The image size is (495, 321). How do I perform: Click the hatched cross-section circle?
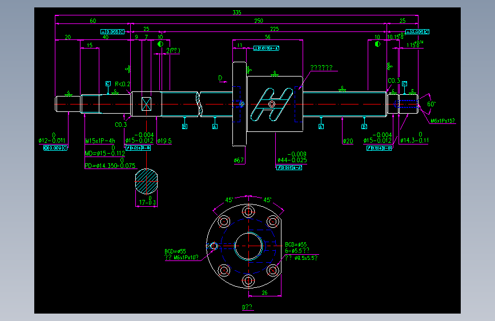pos(147,182)
